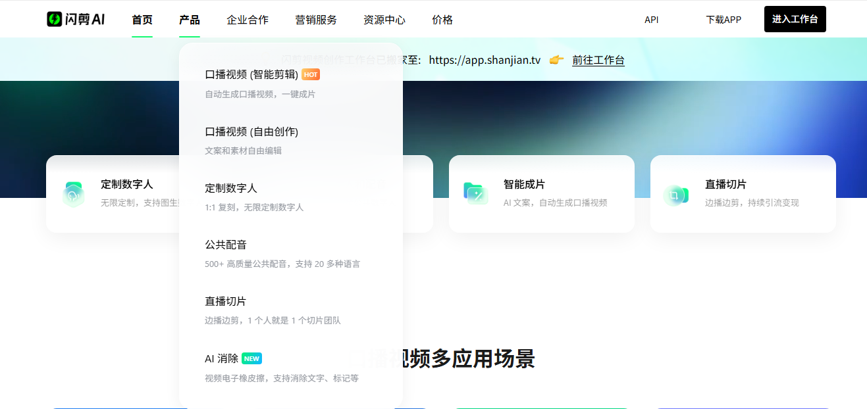This screenshot has height=409, width=867.
Task: Click 边播边剪，持续引流变现 card text
Action: click(x=752, y=203)
